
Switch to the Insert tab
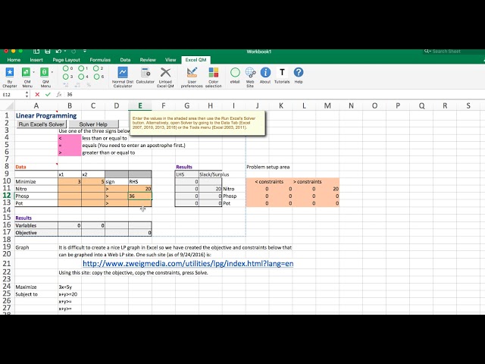pyautogui.click(x=36, y=60)
